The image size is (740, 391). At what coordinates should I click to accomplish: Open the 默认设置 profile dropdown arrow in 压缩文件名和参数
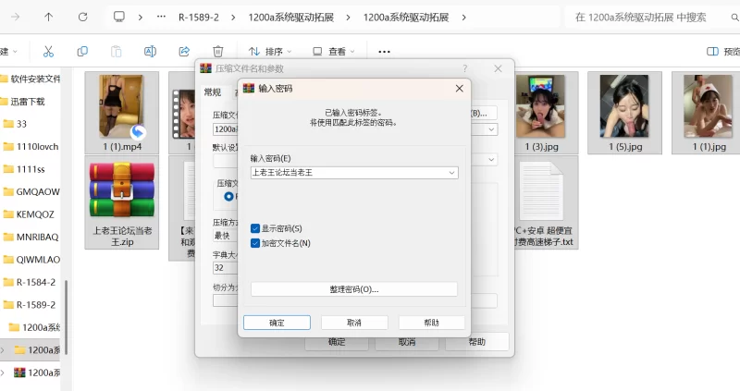pyautogui.click(x=491, y=159)
